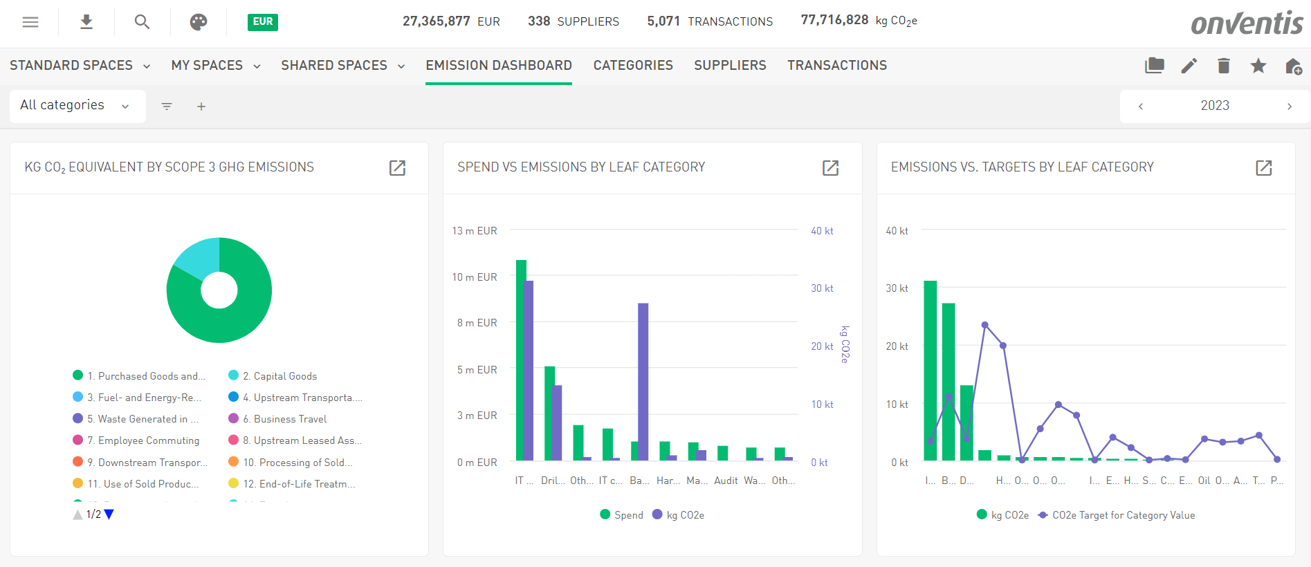This screenshot has width=1311, height=567.
Task: Click the download icon in toolbar
Action: pyautogui.click(x=86, y=22)
